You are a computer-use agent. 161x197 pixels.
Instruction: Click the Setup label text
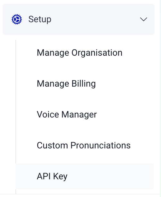click(40, 19)
